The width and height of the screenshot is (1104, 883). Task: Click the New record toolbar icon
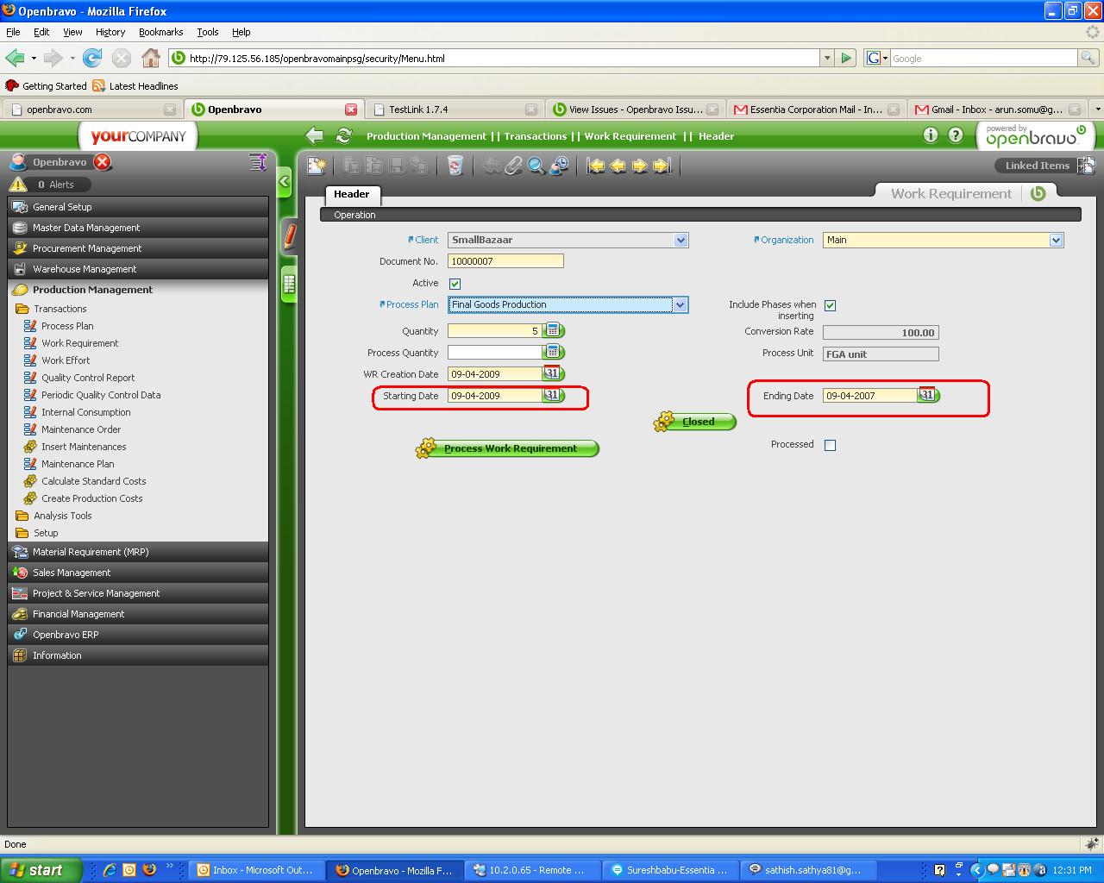coord(317,166)
